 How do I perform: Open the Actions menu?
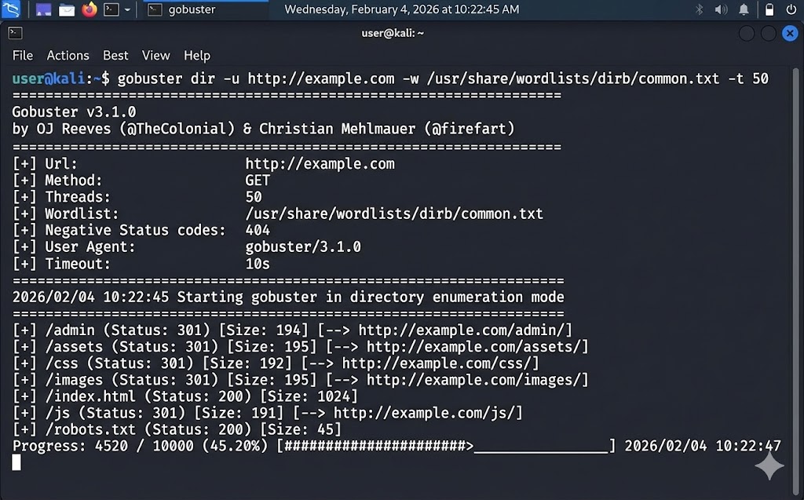(x=68, y=56)
